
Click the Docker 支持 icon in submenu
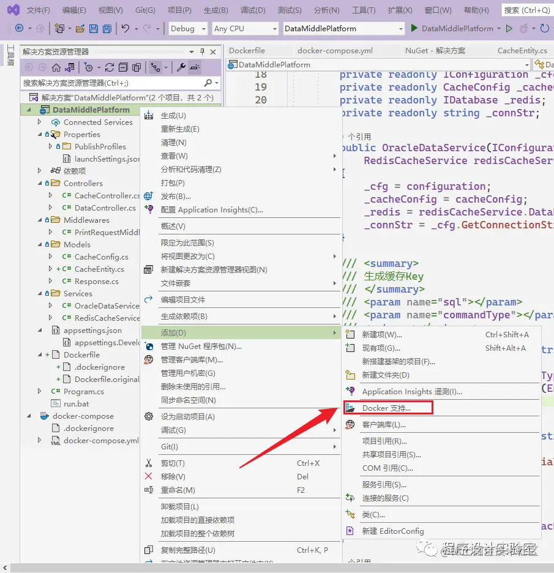coord(350,408)
